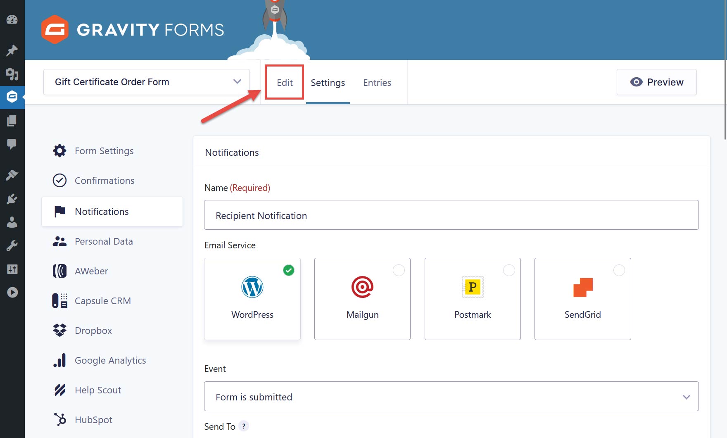Open the Posts pushpin sidebar icon
Screen dimensions: 727x438
pos(12,50)
